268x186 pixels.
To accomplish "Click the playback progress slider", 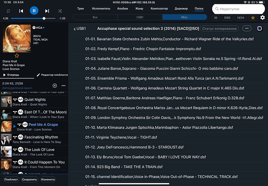I will [33, 19].
